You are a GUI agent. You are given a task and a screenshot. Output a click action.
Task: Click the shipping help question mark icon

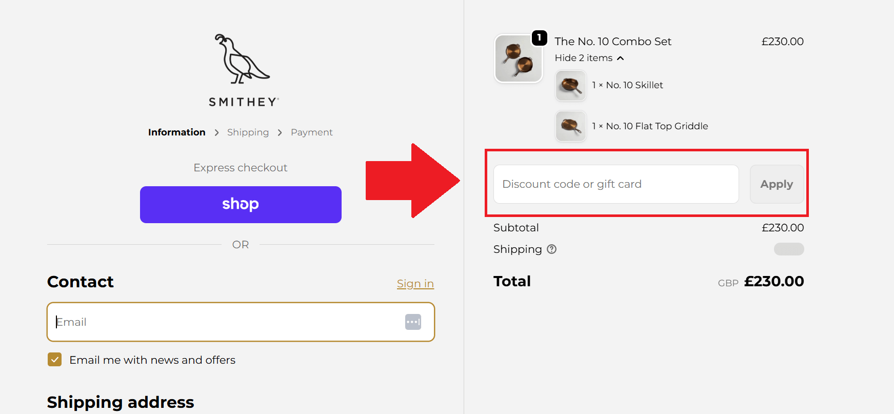coord(551,249)
